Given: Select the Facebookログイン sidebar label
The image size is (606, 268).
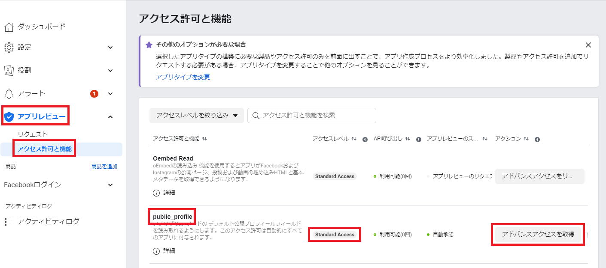Looking at the screenshot, I should (33, 185).
